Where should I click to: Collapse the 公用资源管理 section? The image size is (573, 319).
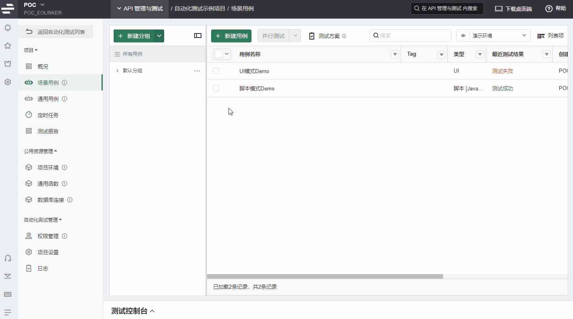tap(40, 151)
